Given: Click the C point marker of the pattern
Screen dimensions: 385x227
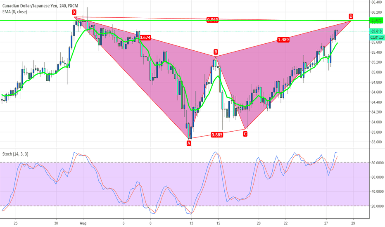Looking at the screenshot, I should 245,134.
